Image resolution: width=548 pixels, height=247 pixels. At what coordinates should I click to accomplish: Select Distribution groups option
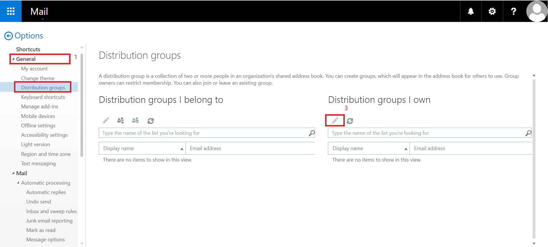pos(43,87)
